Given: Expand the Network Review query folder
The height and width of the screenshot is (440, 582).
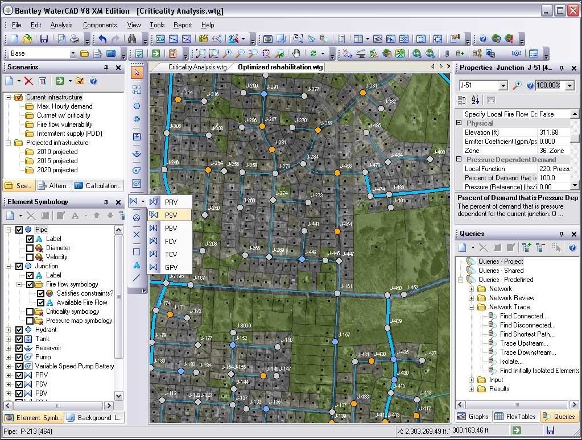Looking at the screenshot, I should coord(472,298).
